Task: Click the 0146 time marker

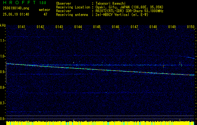Action: [116, 27]
